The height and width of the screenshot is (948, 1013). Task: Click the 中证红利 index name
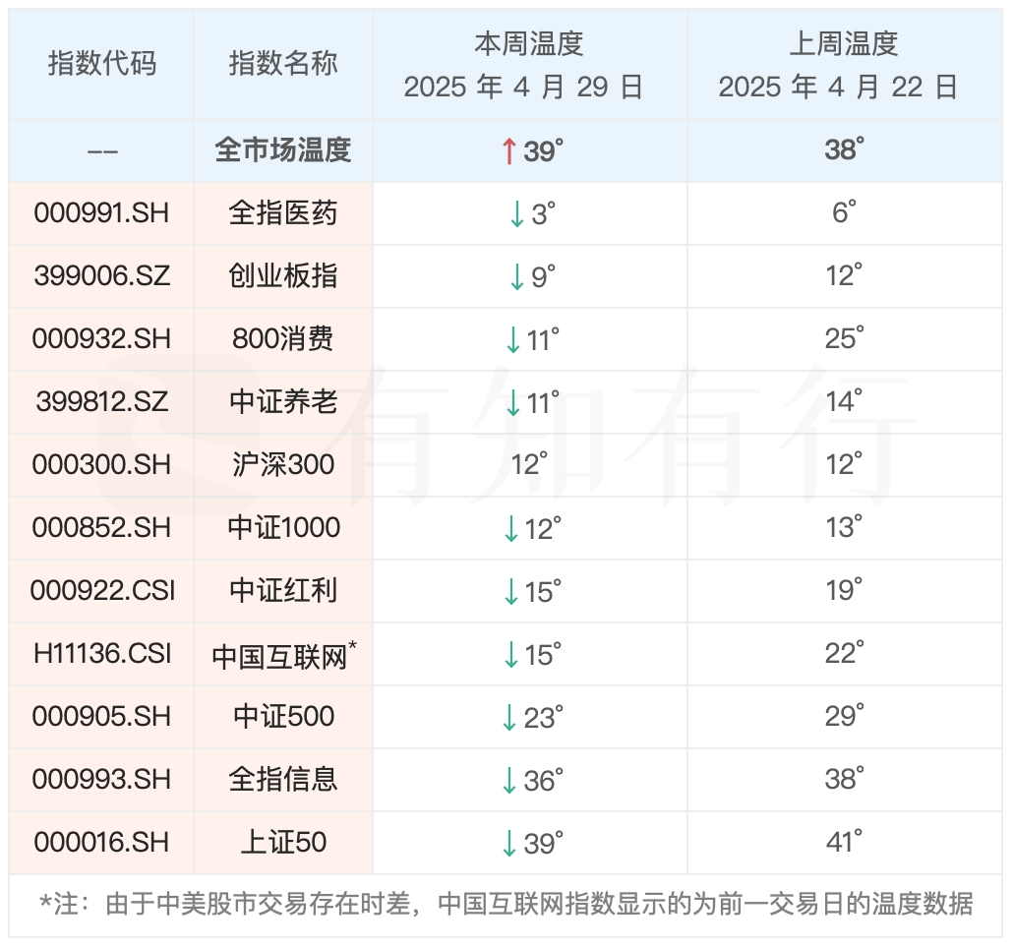pyautogui.click(x=283, y=591)
